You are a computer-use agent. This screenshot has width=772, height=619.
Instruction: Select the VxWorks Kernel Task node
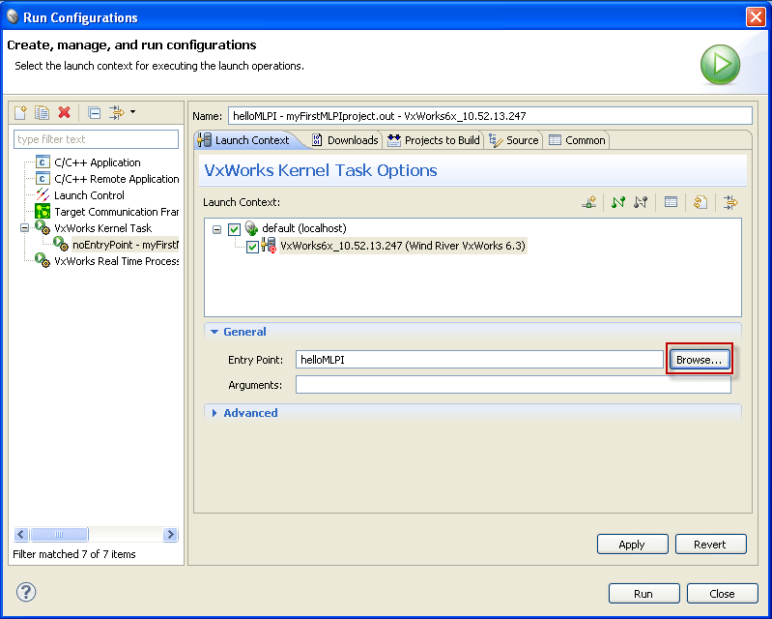[102, 228]
